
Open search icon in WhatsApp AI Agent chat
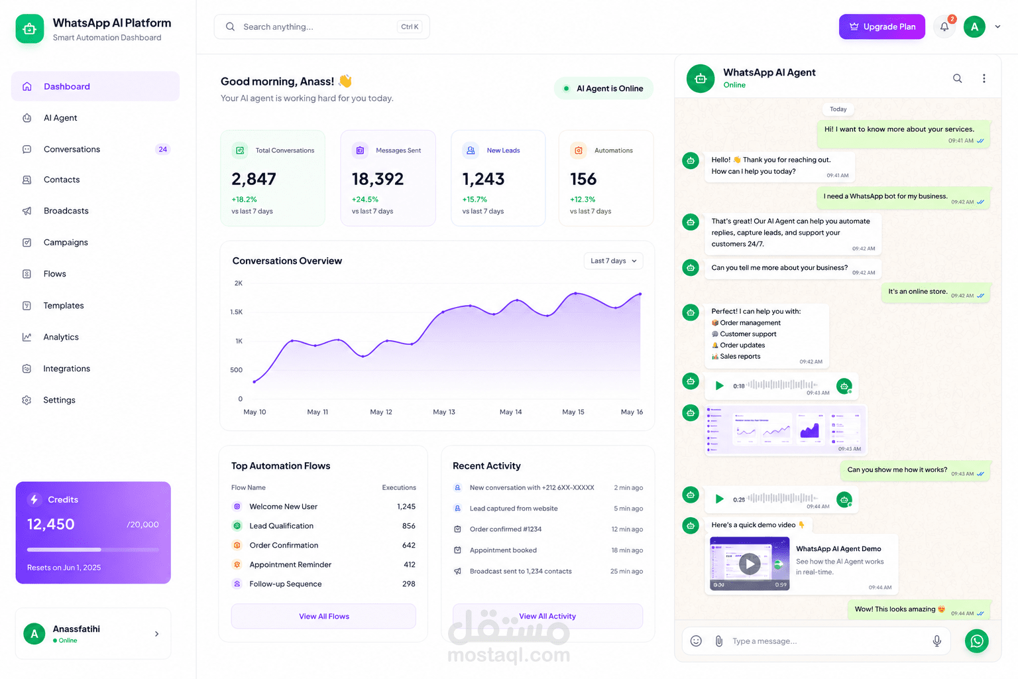click(958, 78)
